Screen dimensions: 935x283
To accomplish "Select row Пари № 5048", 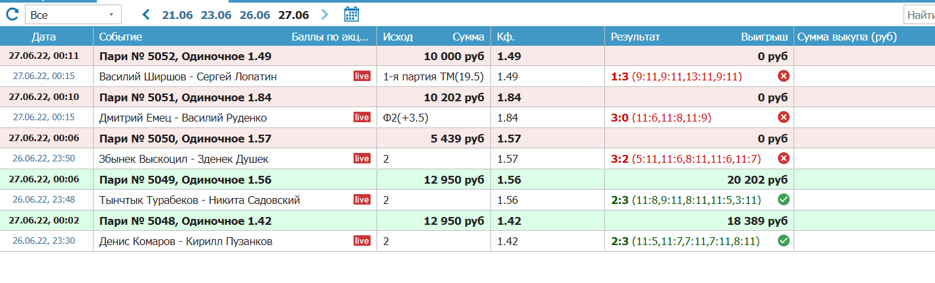I will coord(185,221).
